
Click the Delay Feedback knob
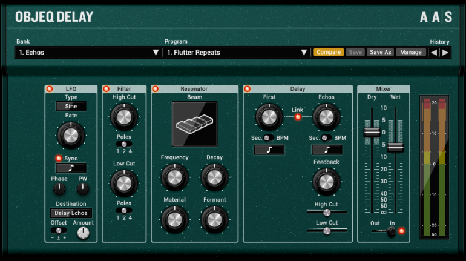point(326,180)
